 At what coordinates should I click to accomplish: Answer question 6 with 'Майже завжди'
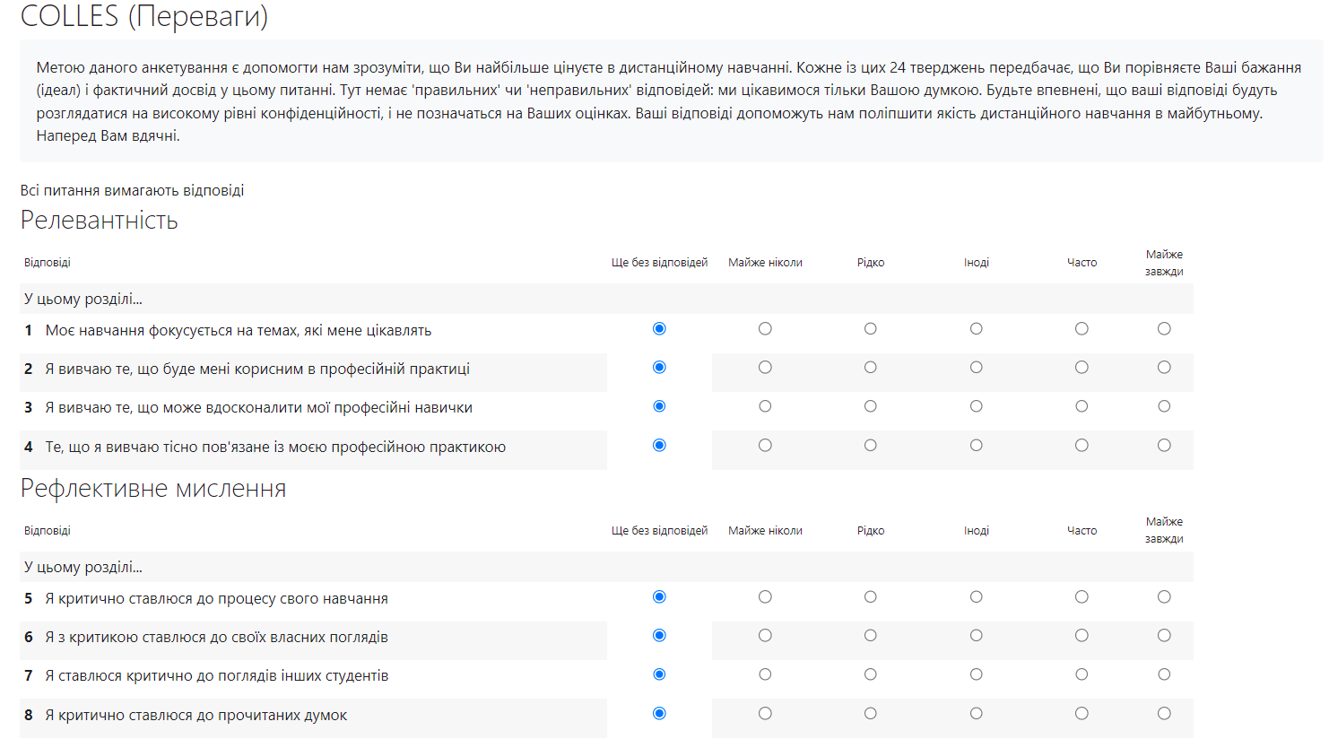point(1164,636)
